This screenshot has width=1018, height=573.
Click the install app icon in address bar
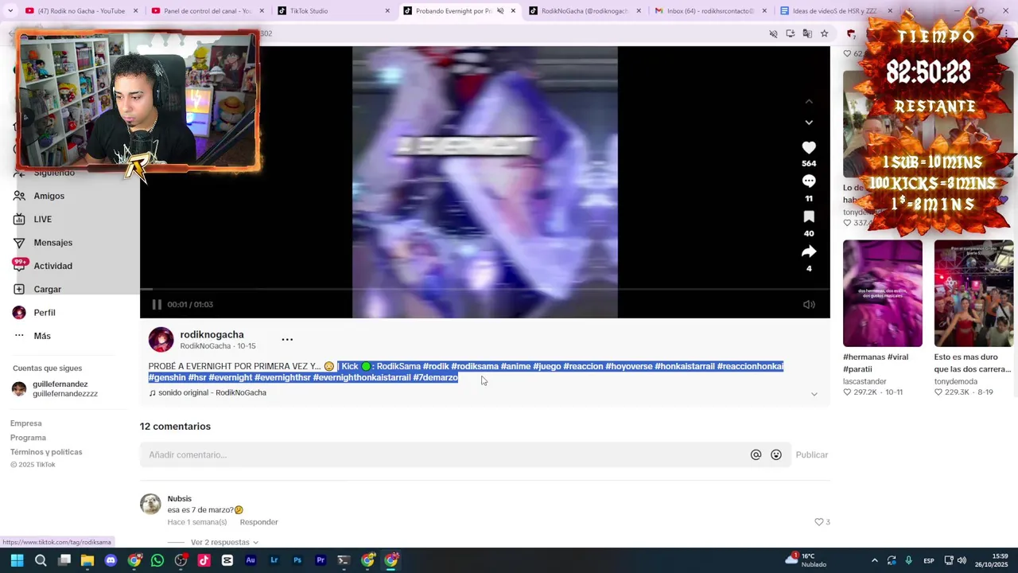click(x=790, y=33)
